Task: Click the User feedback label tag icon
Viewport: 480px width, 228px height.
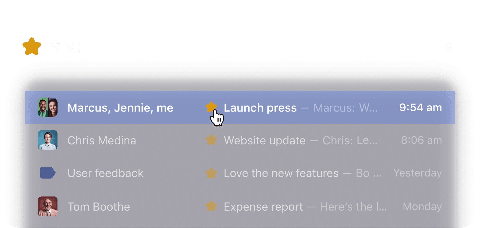Action: (48, 173)
